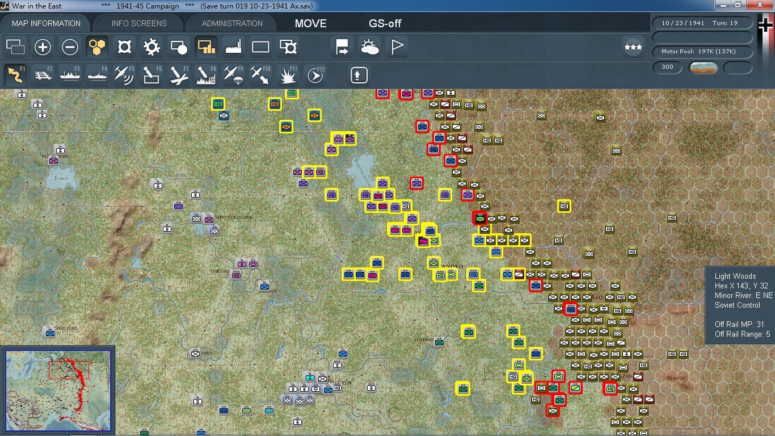Click the 300 value field
This screenshot has height=436, width=775.
point(668,67)
